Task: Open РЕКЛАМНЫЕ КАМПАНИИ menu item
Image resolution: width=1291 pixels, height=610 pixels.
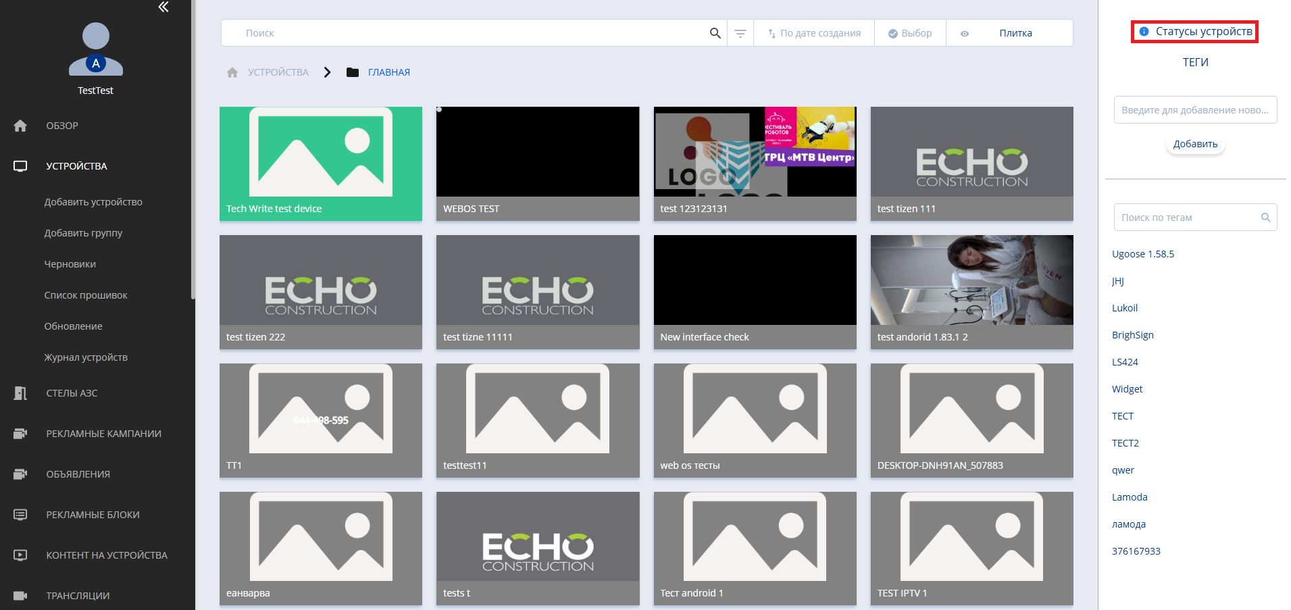Action: [103, 434]
